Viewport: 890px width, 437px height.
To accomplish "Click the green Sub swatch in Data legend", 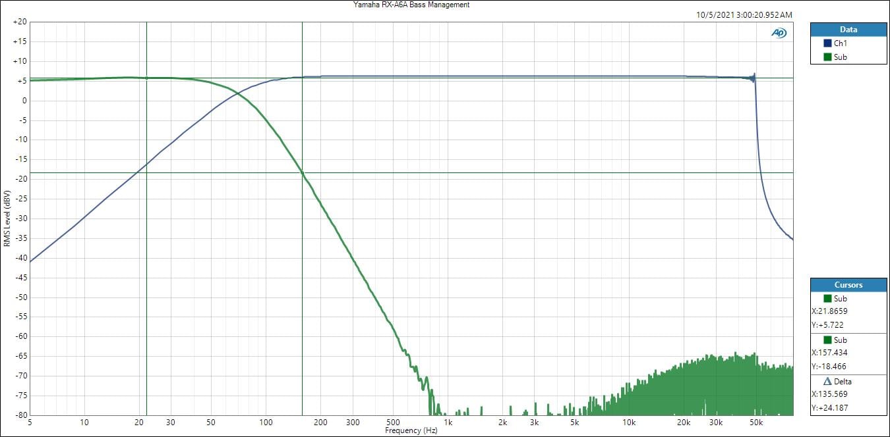I will tap(827, 57).
